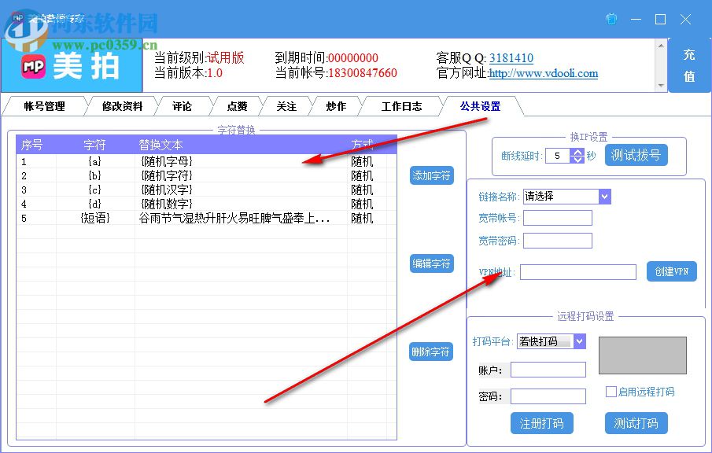The width and height of the screenshot is (712, 453).
Task: Click the 删除字符 button
Action: (x=431, y=351)
